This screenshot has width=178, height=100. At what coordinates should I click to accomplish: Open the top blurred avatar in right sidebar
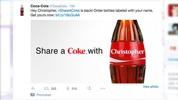173,10
